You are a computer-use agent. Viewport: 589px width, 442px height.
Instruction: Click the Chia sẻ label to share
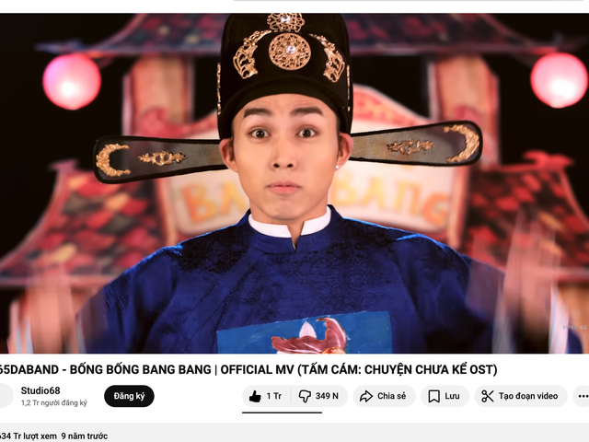391,396
